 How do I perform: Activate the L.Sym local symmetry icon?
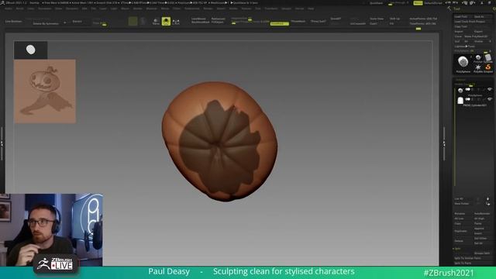[x=176, y=22]
